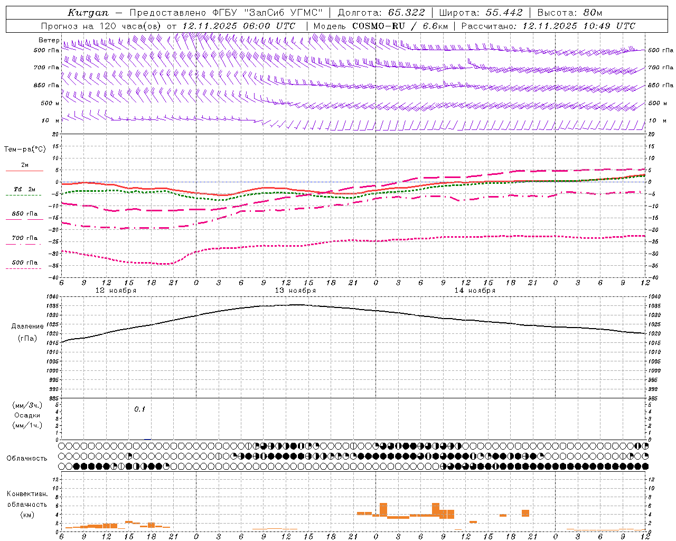The height and width of the screenshot is (541, 676).
Task: Click the "Тем-ра(°C)" temperature label
Action: tap(25, 150)
